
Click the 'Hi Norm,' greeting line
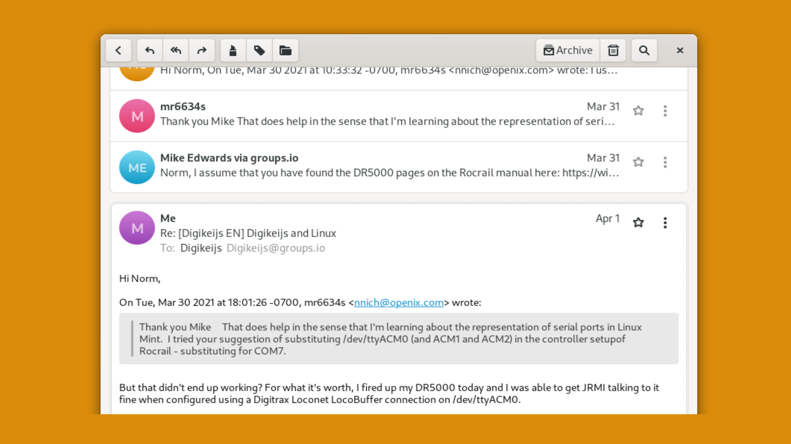[140, 279]
